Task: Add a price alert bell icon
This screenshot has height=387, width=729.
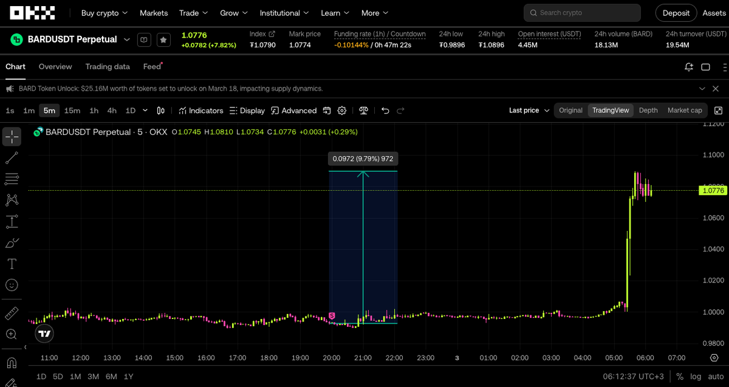Action: (689, 67)
